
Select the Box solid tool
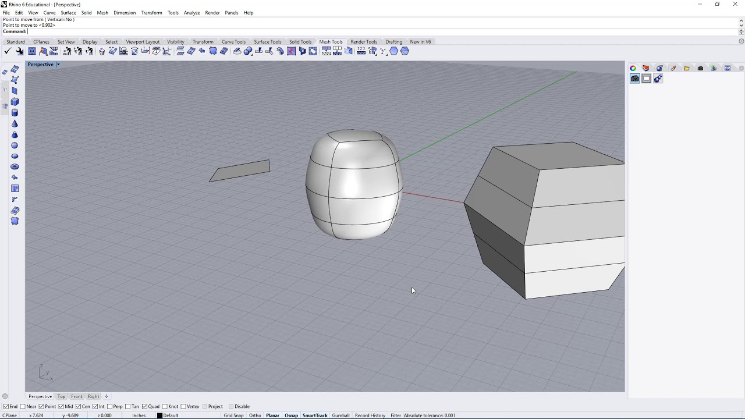[x=15, y=102]
